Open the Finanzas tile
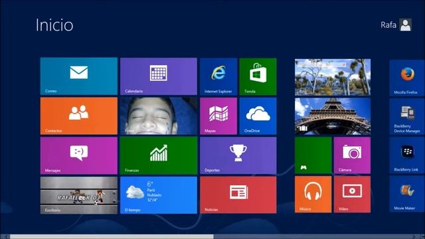The image size is (425, 239). click(159, 155)
